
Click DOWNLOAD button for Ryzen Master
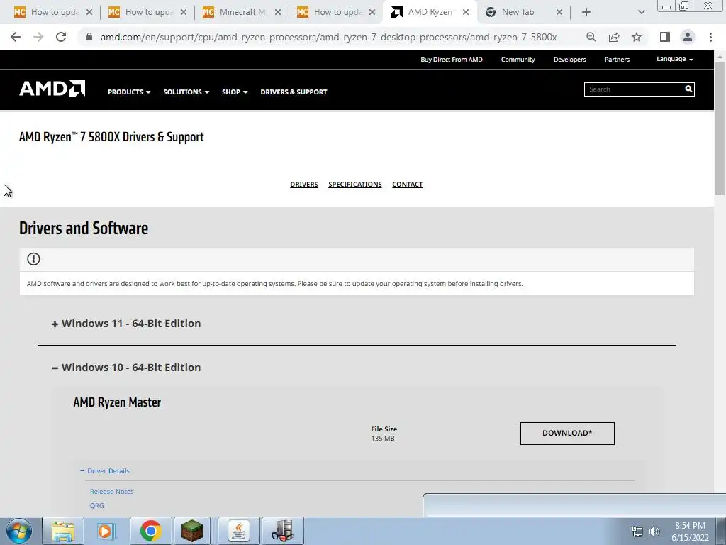(567, 434)
